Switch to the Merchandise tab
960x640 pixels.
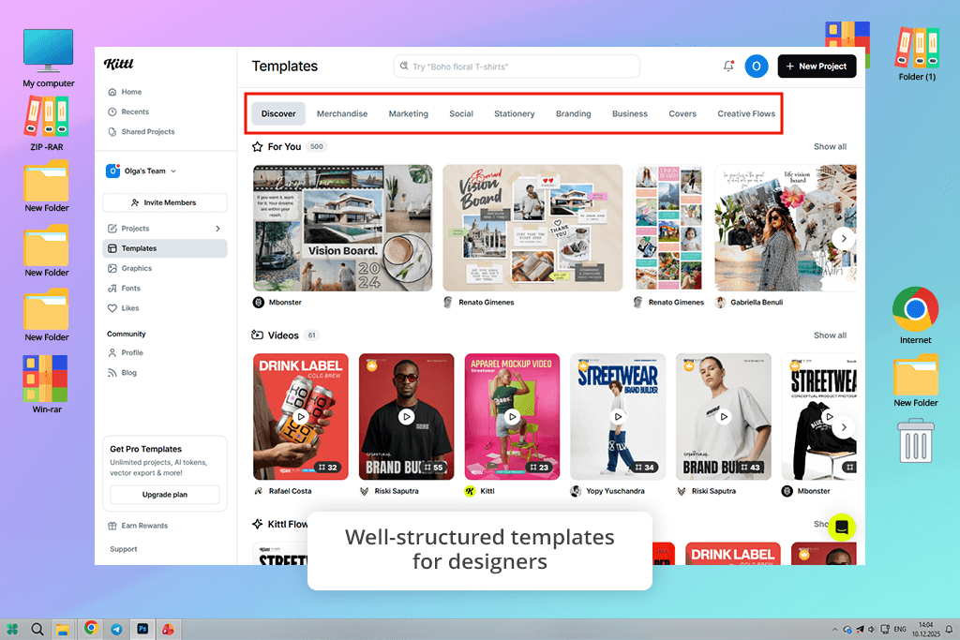tap(341, 113)
